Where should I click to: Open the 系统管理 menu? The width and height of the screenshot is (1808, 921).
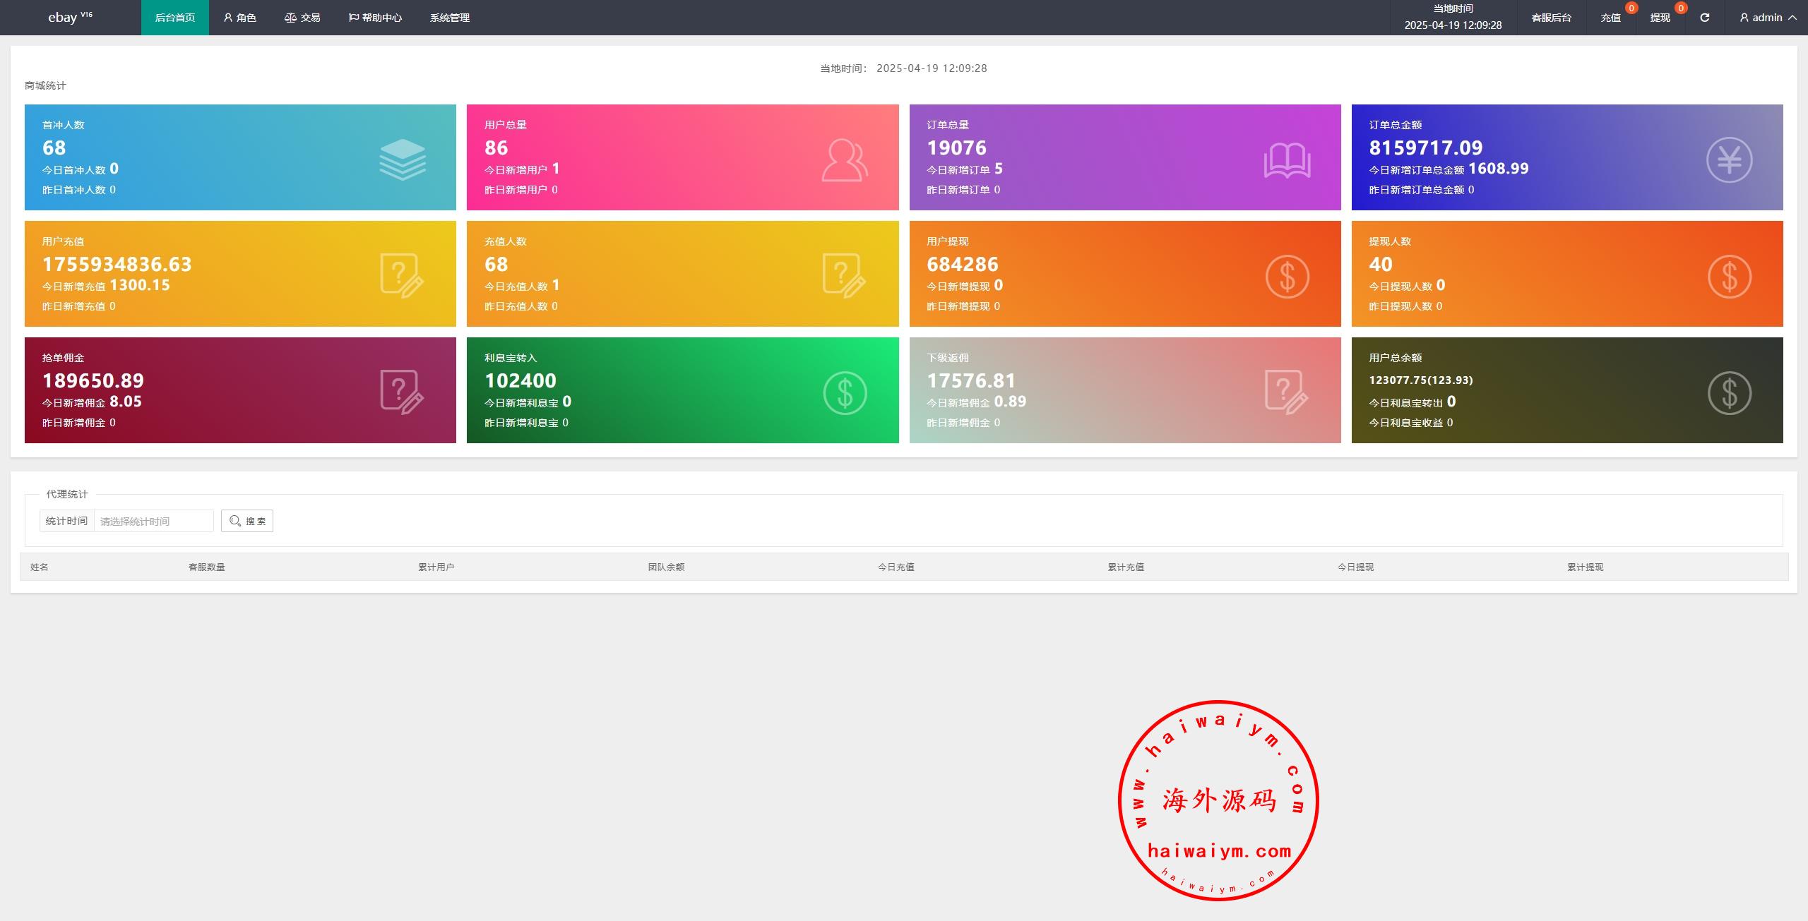click(x=449, y=18)
